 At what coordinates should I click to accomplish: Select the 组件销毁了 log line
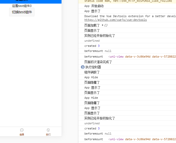coord(127,72)
